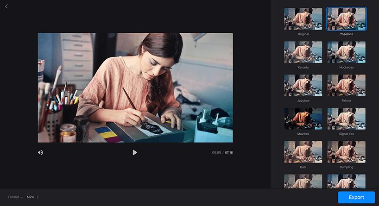Select the Yosemite filter thumbnail

tap(347, 19)
